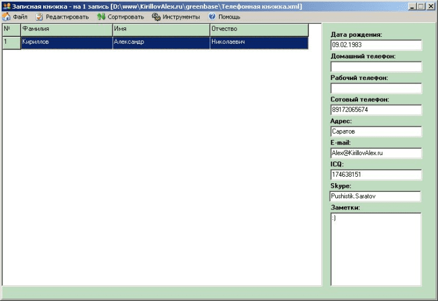
Task: Close the Записная книжка window
Action: tap(431, 6)
